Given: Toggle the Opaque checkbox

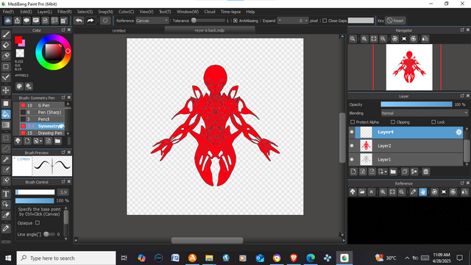Looking at the screenshot, I should (x=38, y=222).
